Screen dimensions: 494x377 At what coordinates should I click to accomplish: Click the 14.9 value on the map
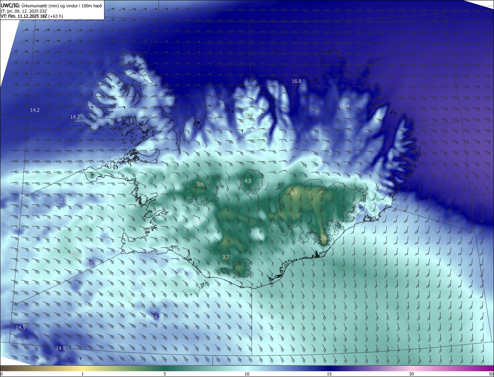[61, 348]
